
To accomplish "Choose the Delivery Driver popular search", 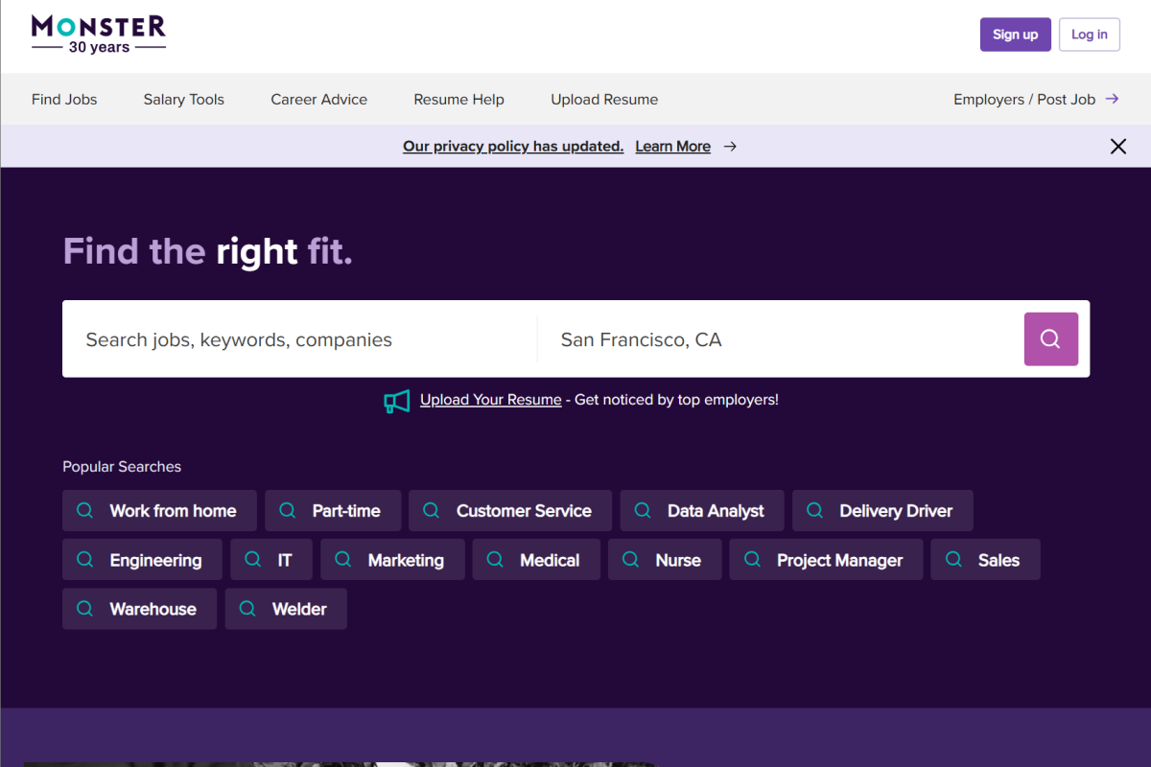I will pyautogui.click(x=882, y=511).
